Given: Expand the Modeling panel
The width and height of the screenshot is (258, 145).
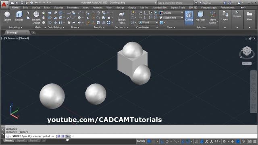Looking at the screenshot, I should click(x=16, y=27).
